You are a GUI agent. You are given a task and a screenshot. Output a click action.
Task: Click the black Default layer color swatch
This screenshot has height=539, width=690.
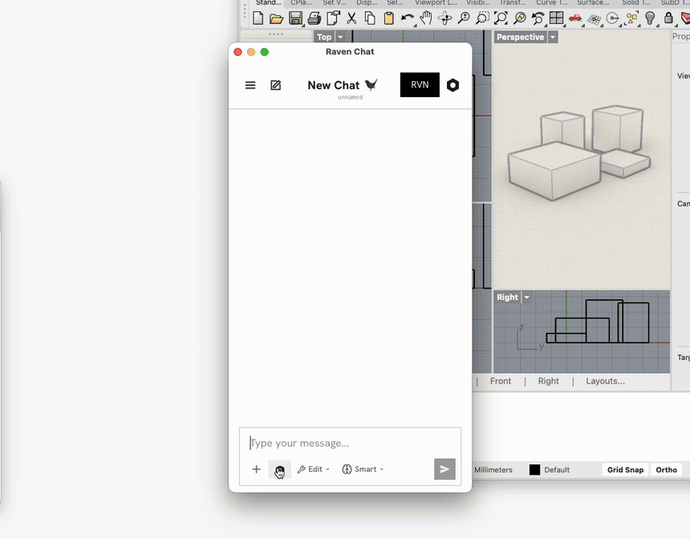[534, 469]
